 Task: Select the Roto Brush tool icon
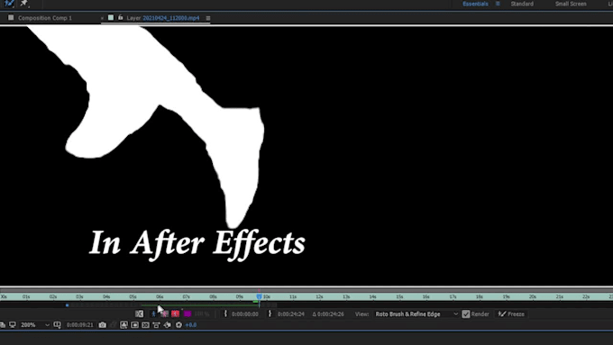[x=9, y=4]
